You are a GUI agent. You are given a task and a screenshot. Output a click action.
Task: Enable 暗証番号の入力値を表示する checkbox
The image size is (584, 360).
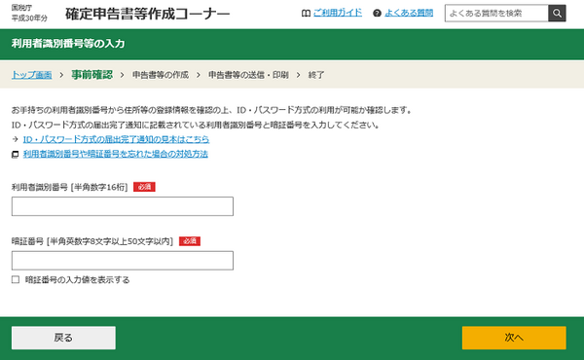click(16, 279)
